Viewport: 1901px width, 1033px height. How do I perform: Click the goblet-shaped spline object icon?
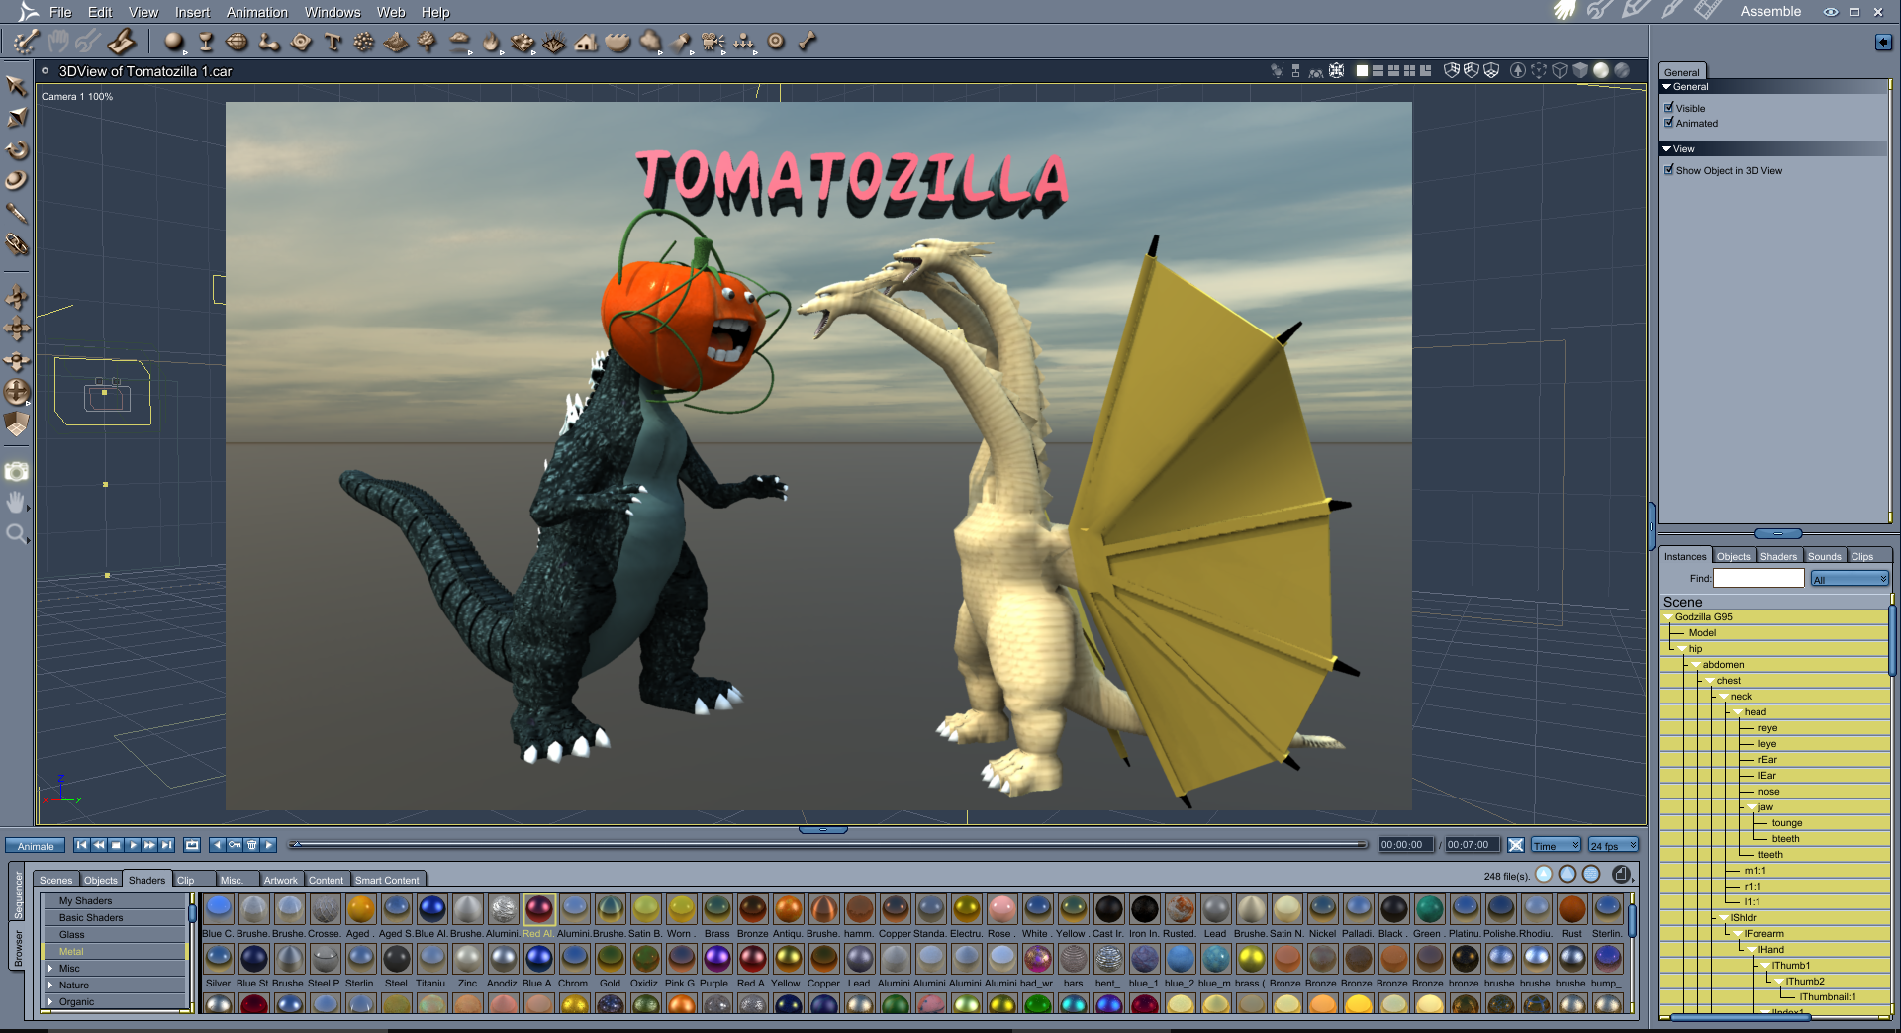(206, 42)
